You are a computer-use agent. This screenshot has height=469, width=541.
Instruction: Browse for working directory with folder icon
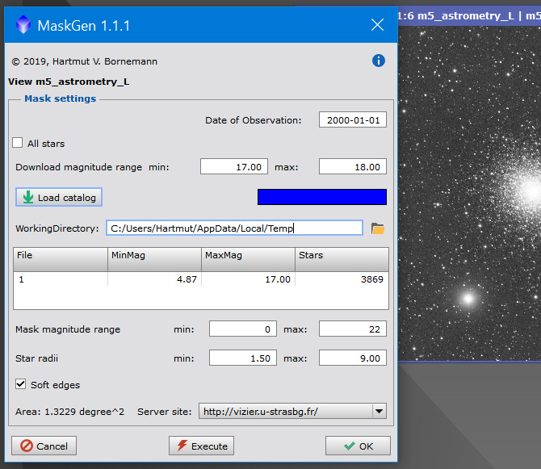(377, 228)
